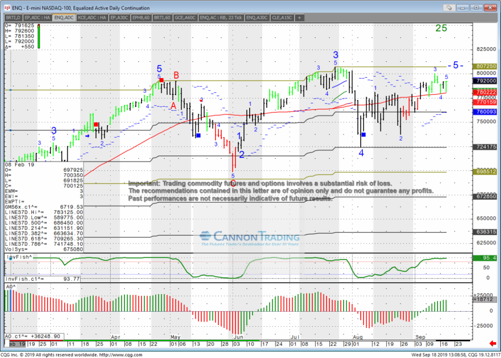501x358 pixels.
Task: Click the LINES7D.Hi^= 783125.00 row
Action: pyautogui.click(x=44, y=212)
